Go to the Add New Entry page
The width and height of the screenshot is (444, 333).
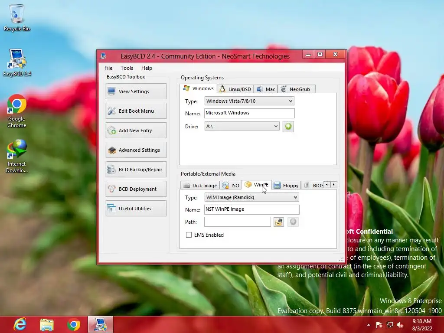pyautogui.click(x=136, y=130)
